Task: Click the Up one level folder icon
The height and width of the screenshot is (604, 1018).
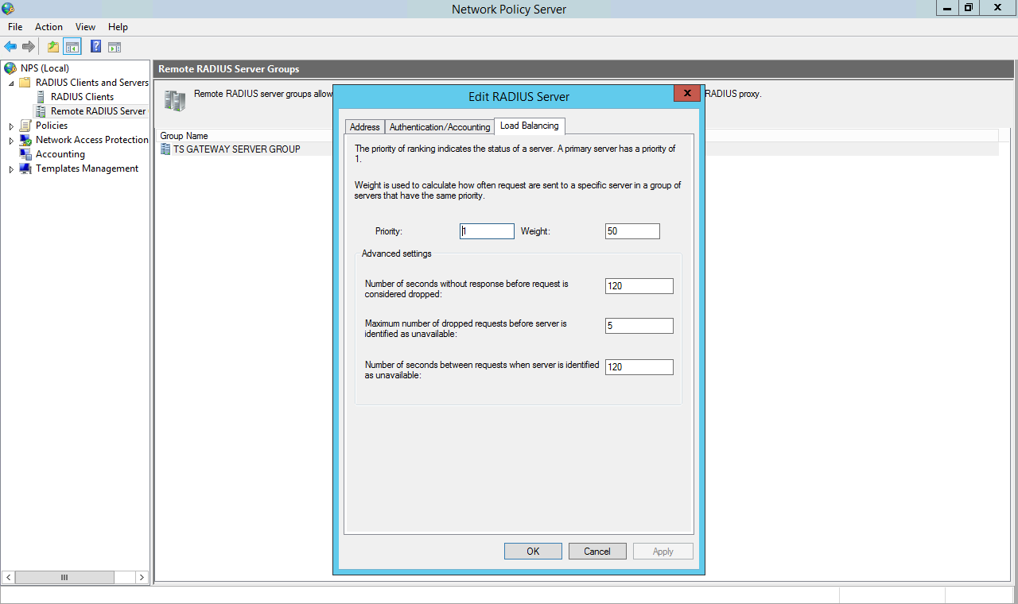Action: pyautogui.click(x=53, y=47)
